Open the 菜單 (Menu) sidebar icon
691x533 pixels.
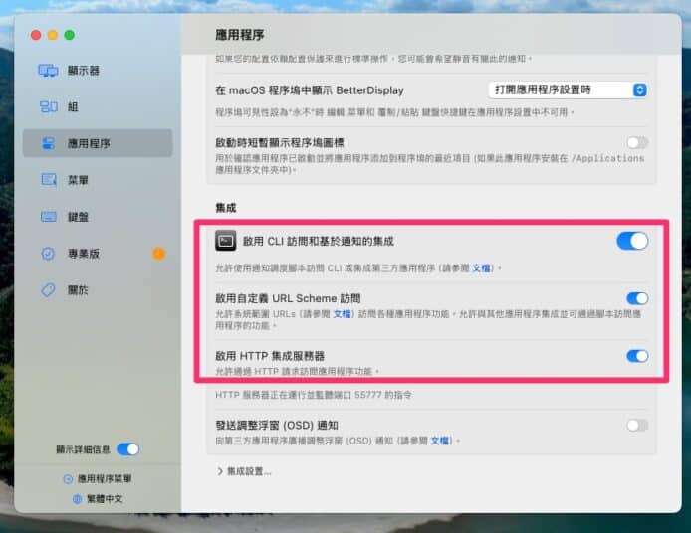pyautogui.click(x=48, y=180)
